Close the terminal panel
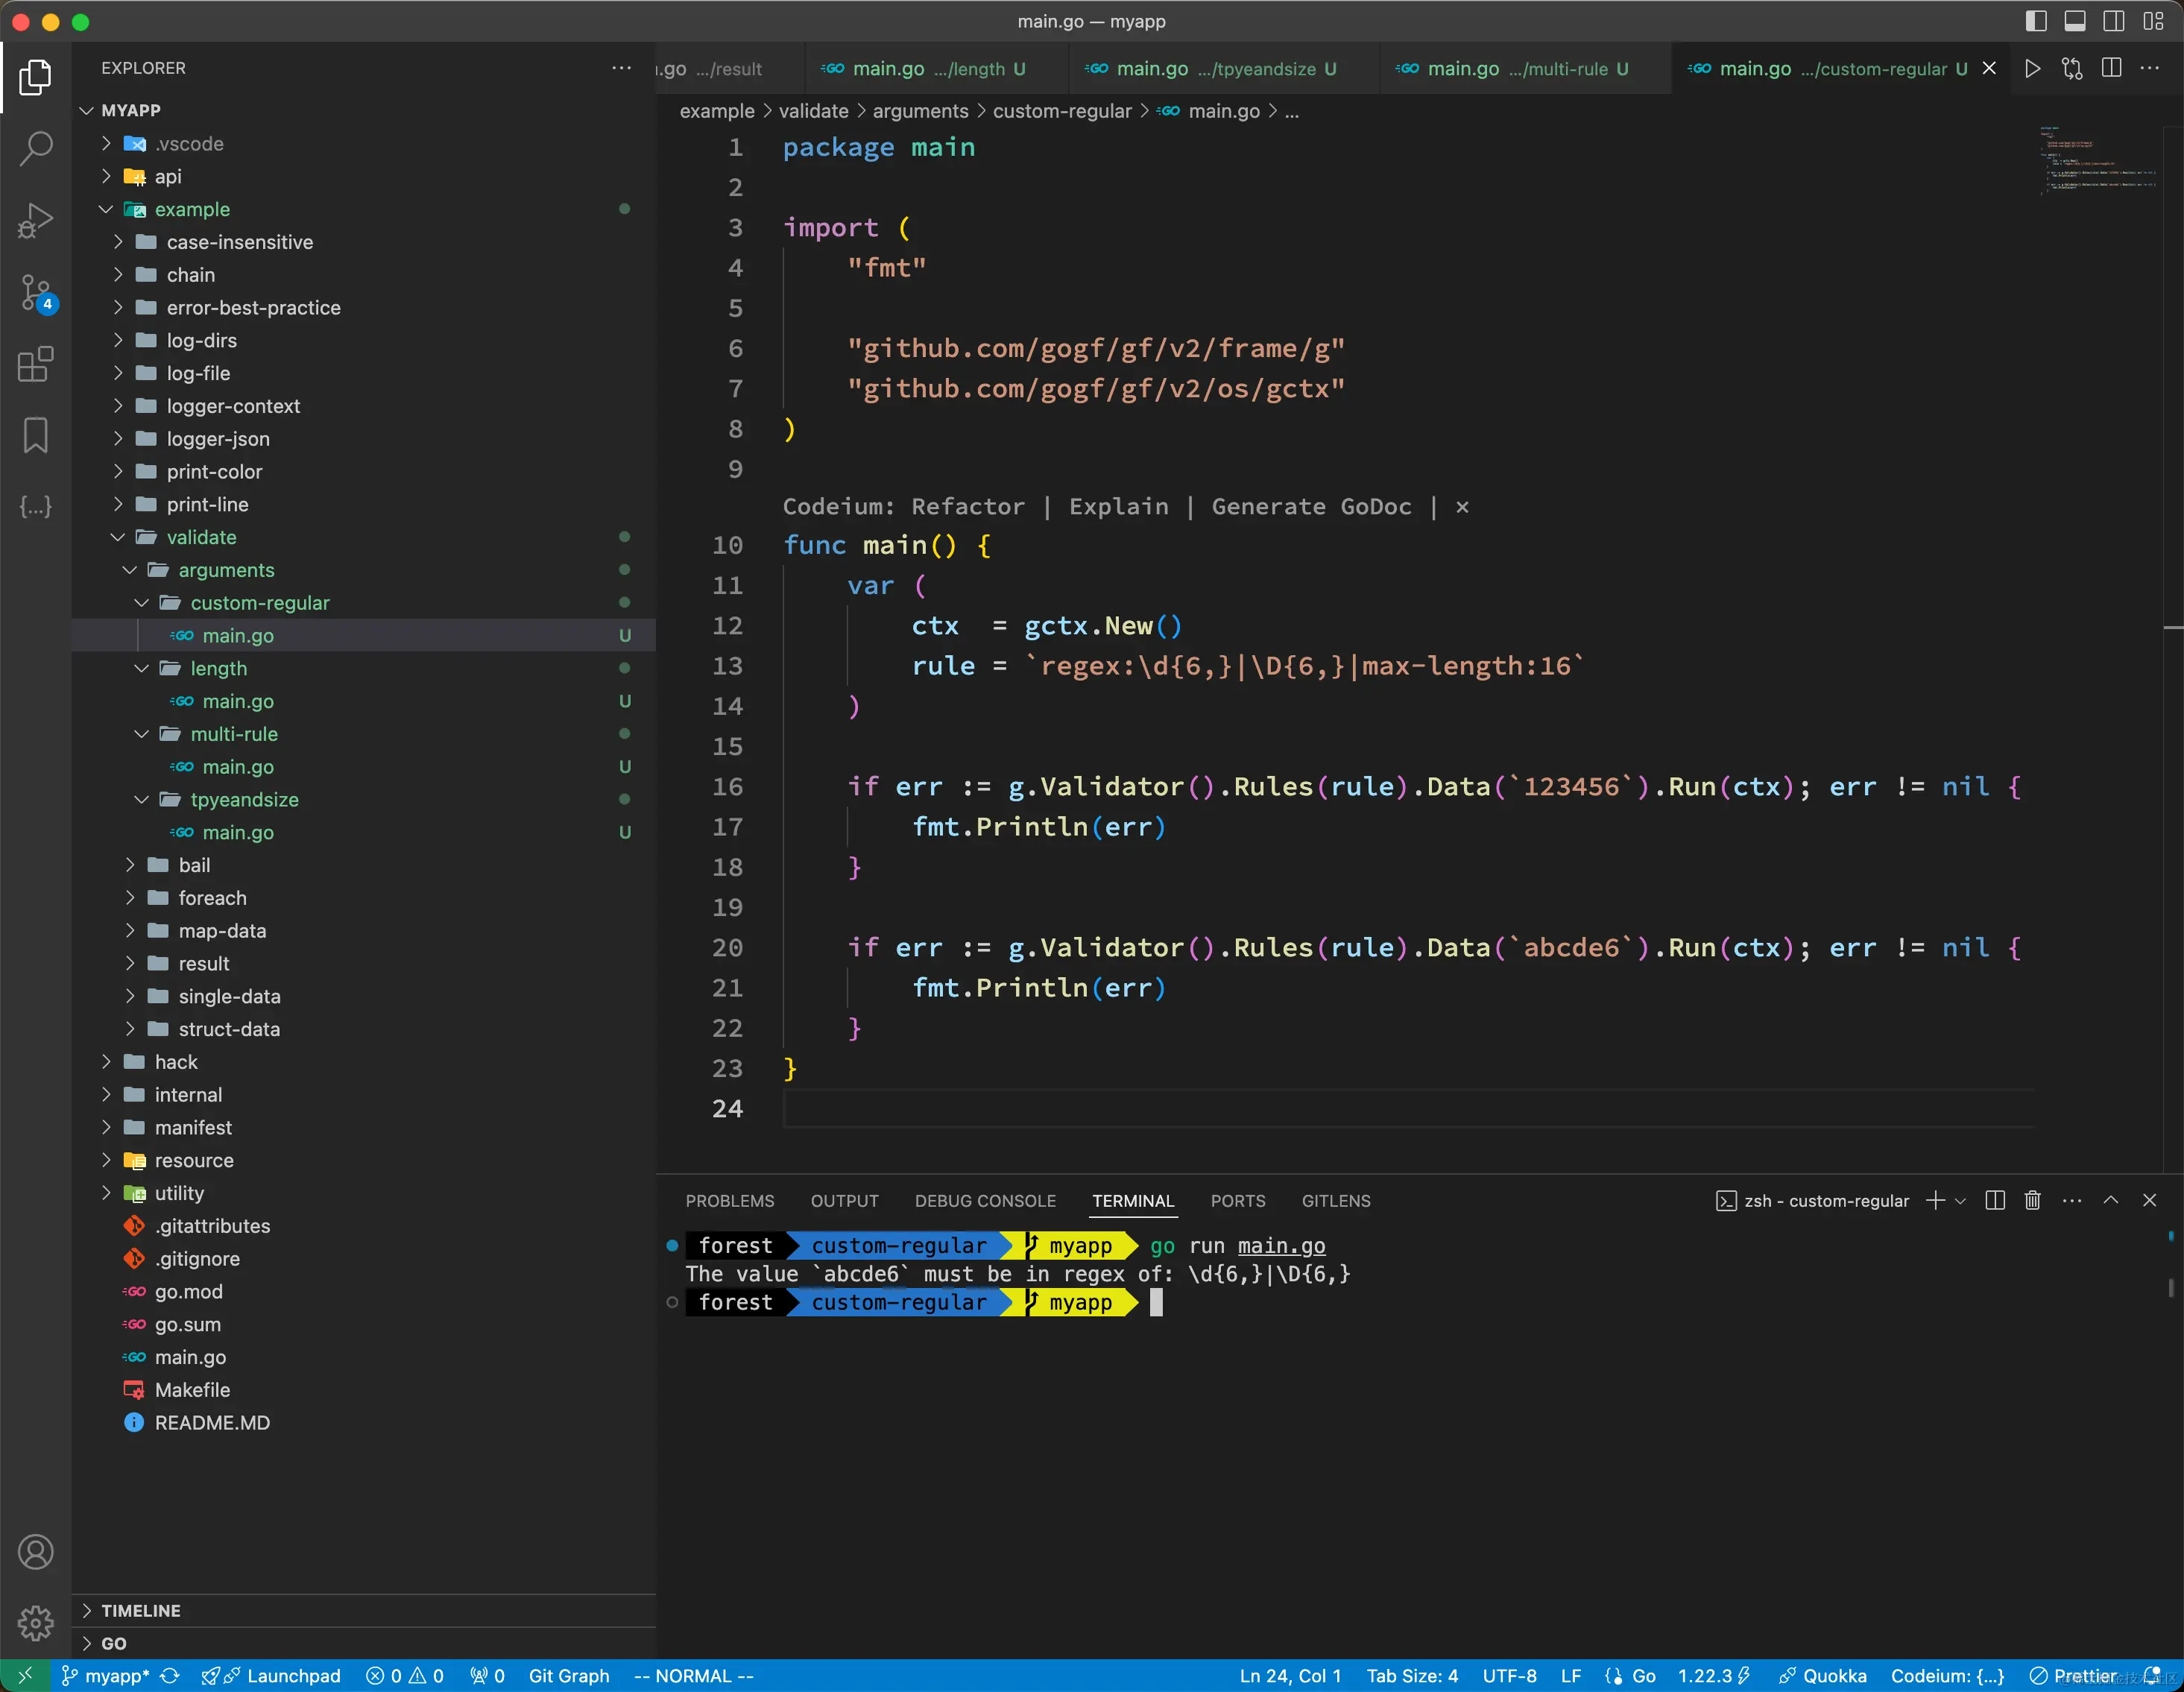The height and width of the screenshot is (1692, 2184). (x=2149, y=1200)
